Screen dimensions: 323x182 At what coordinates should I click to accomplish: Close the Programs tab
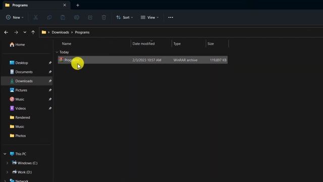coord(65,5)
